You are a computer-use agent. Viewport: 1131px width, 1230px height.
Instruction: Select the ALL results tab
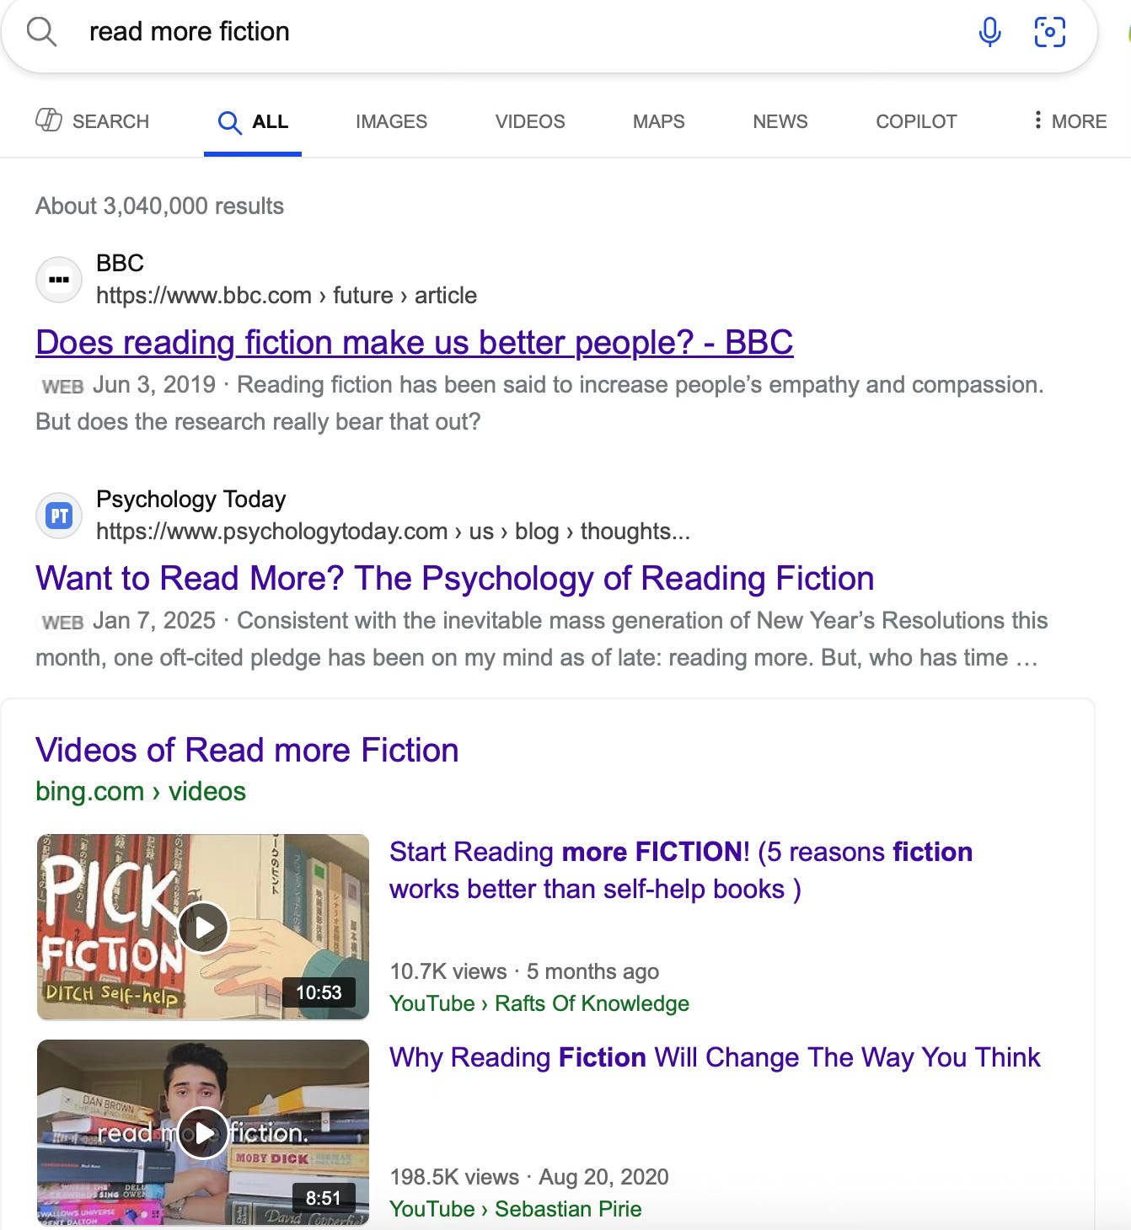[x=253, y=122]
